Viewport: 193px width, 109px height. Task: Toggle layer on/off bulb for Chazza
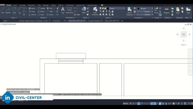coord(100,8)
